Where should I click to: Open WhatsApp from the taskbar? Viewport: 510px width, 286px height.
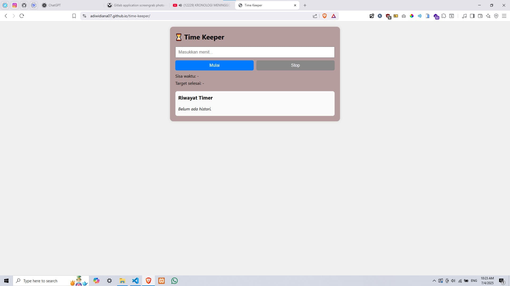tap(174, 280)
